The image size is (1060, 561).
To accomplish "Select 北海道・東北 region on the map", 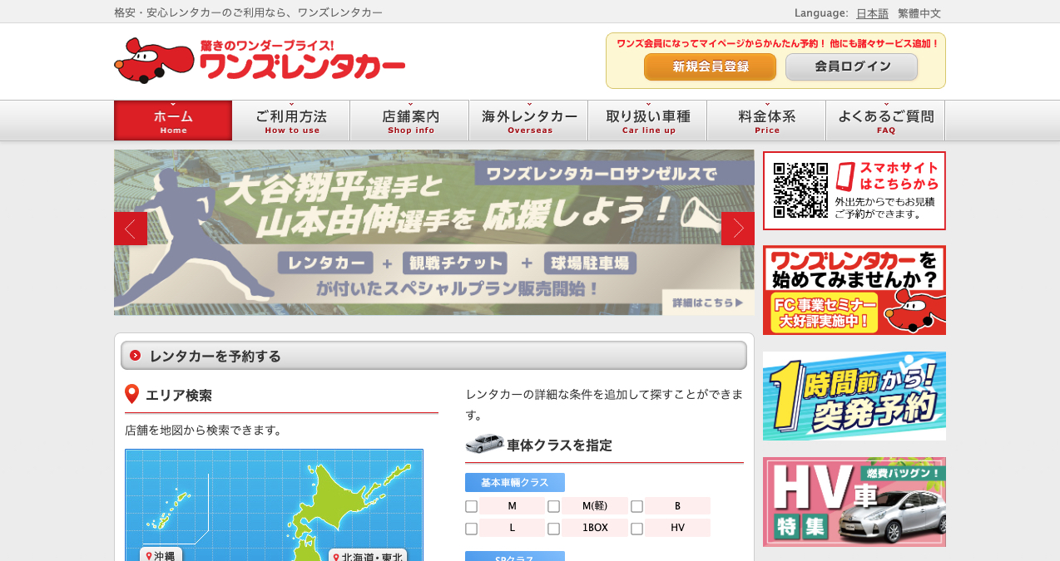I will pyautogui.click(x=368, y=556).
